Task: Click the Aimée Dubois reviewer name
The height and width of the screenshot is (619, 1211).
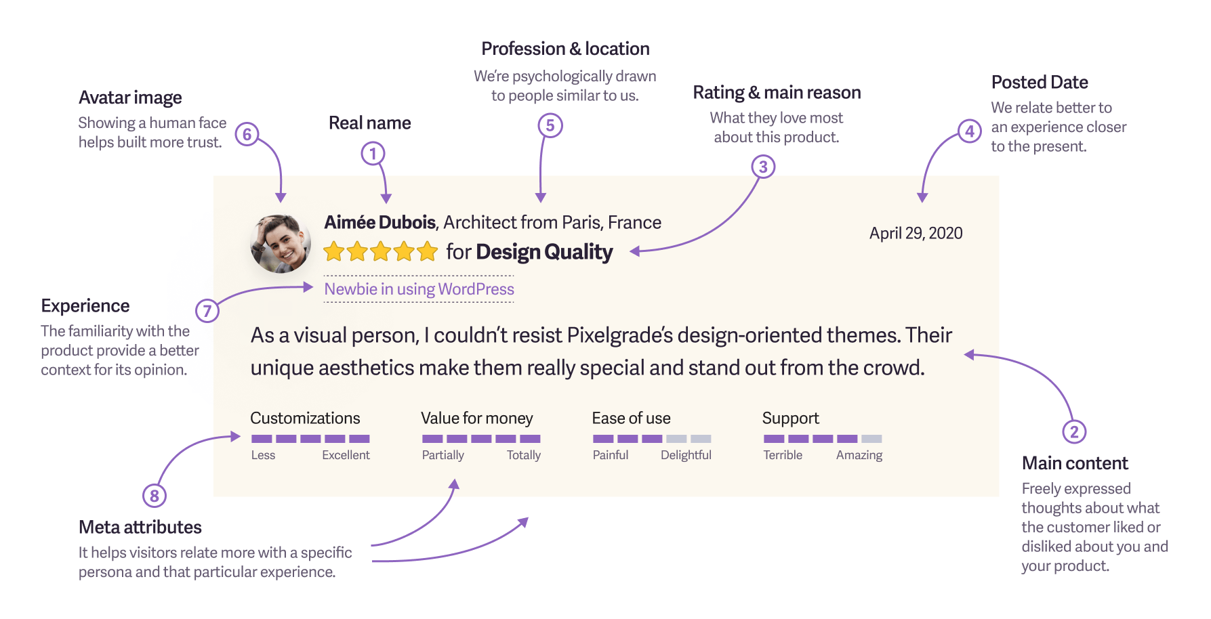Action: [x=379, y=222]
